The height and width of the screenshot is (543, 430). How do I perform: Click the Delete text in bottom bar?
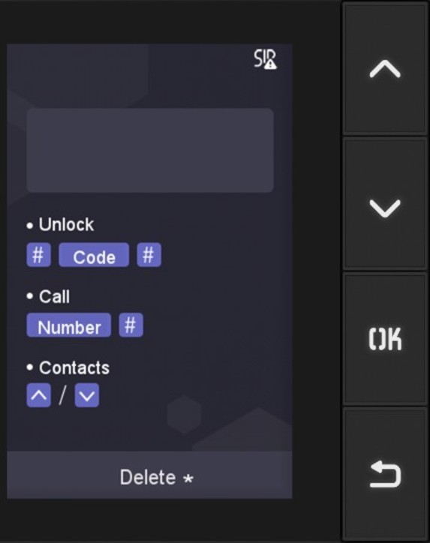148,478
